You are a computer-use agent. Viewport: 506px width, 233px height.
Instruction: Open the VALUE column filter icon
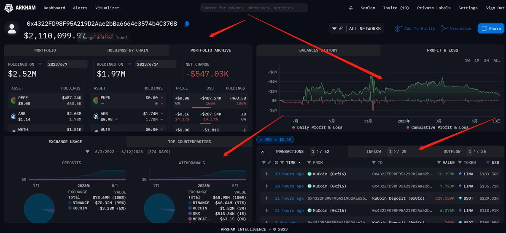(439, 162)
